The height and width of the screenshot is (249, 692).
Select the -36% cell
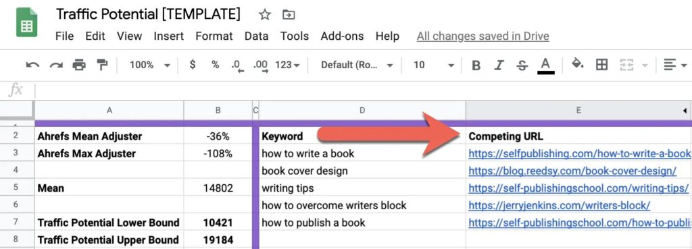(x=218, y=136)
